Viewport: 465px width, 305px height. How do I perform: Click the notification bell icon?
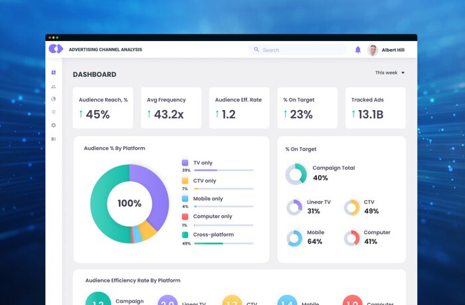(x=358, y=50)
